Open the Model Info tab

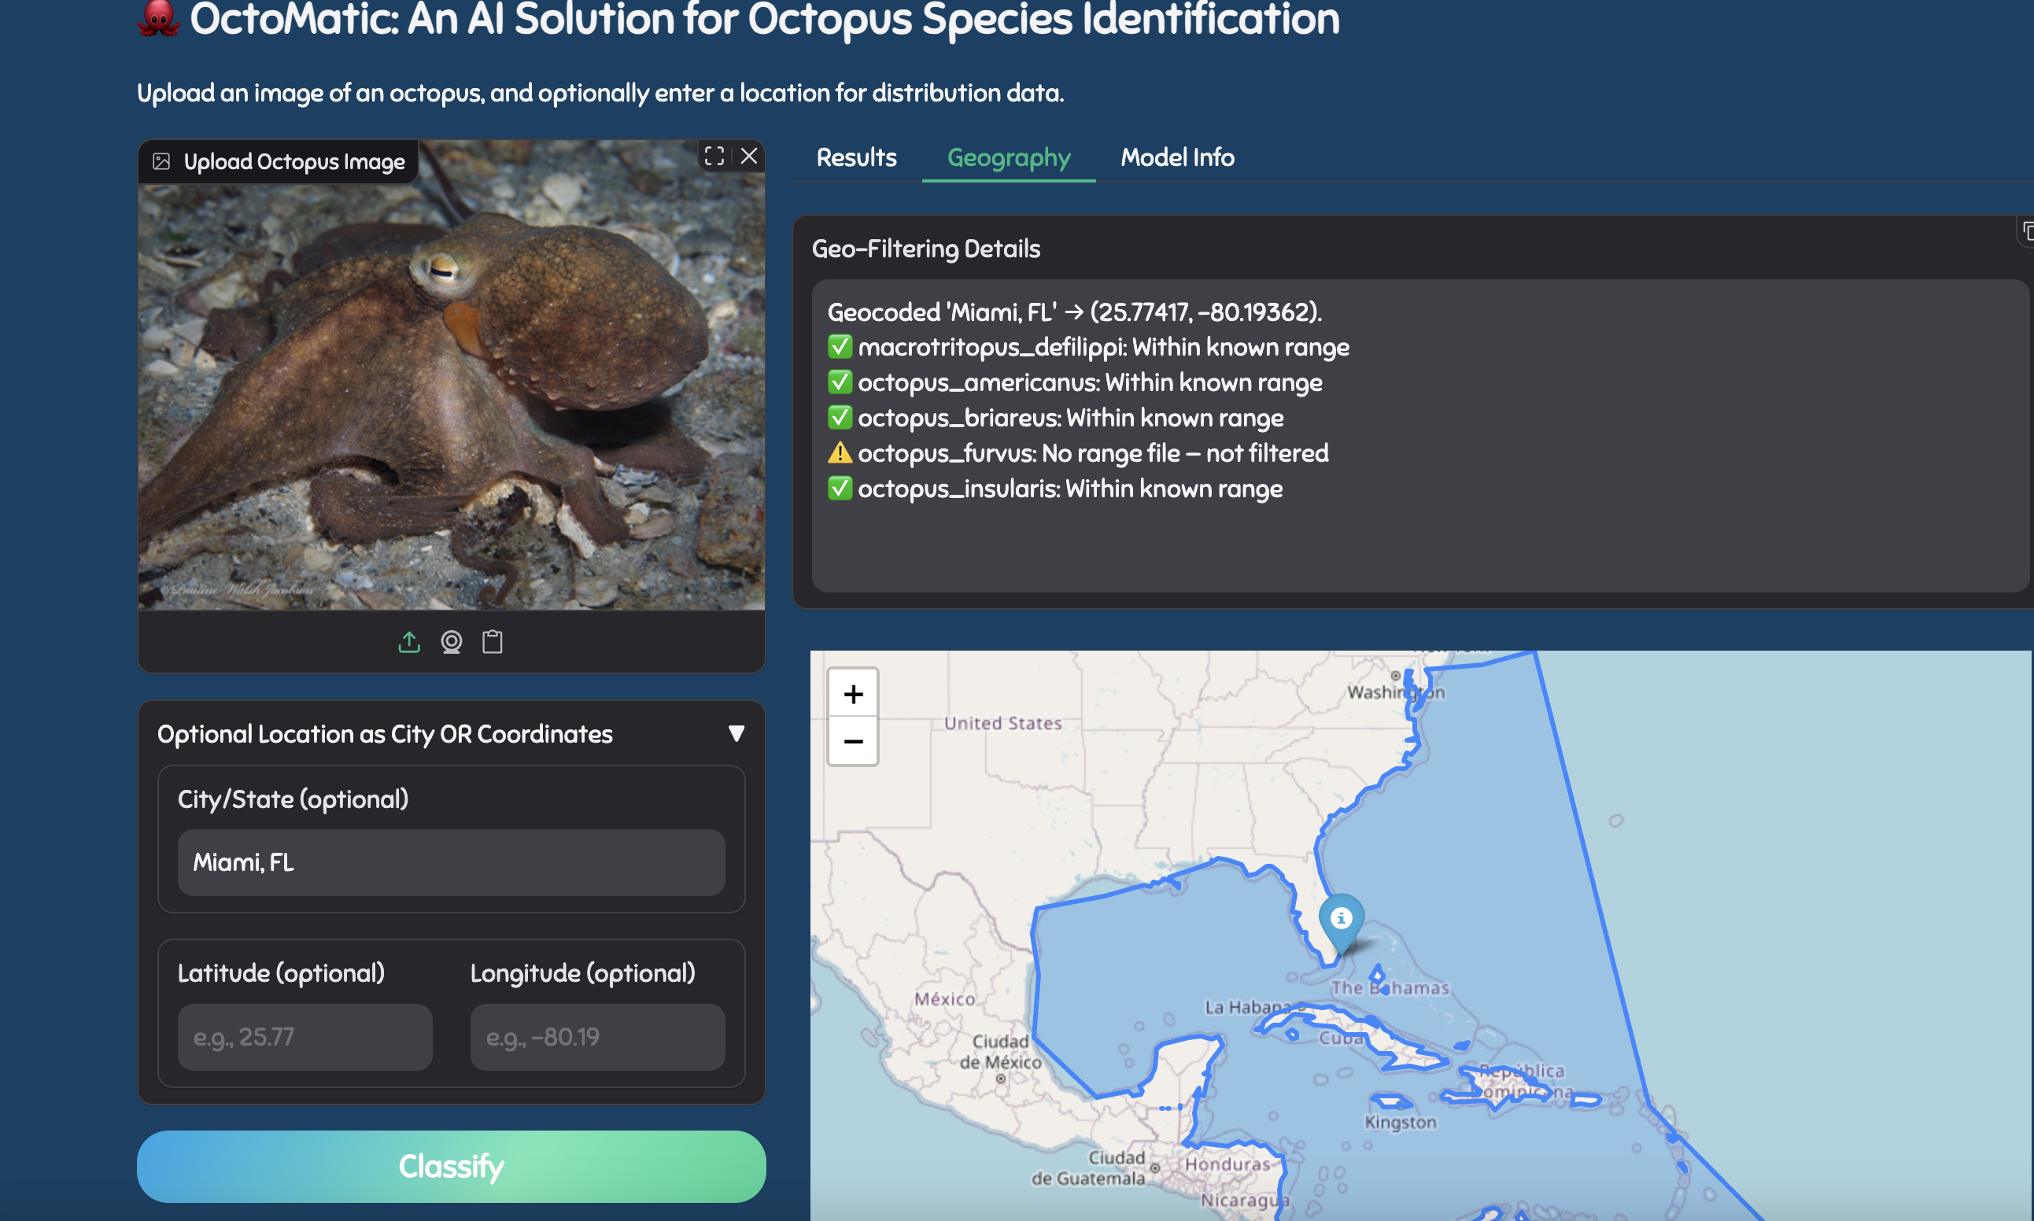pyautogui.click(x=1176, y=157)
